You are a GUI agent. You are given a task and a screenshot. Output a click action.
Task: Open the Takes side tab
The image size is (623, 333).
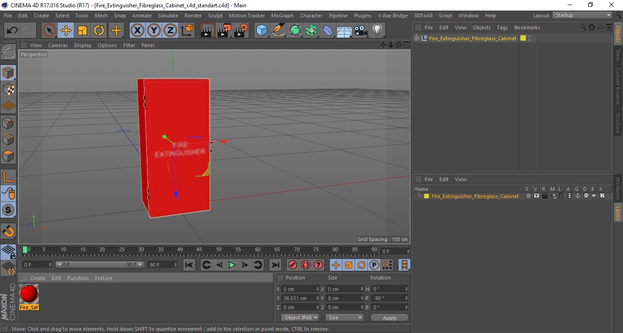tap(618, 55)
